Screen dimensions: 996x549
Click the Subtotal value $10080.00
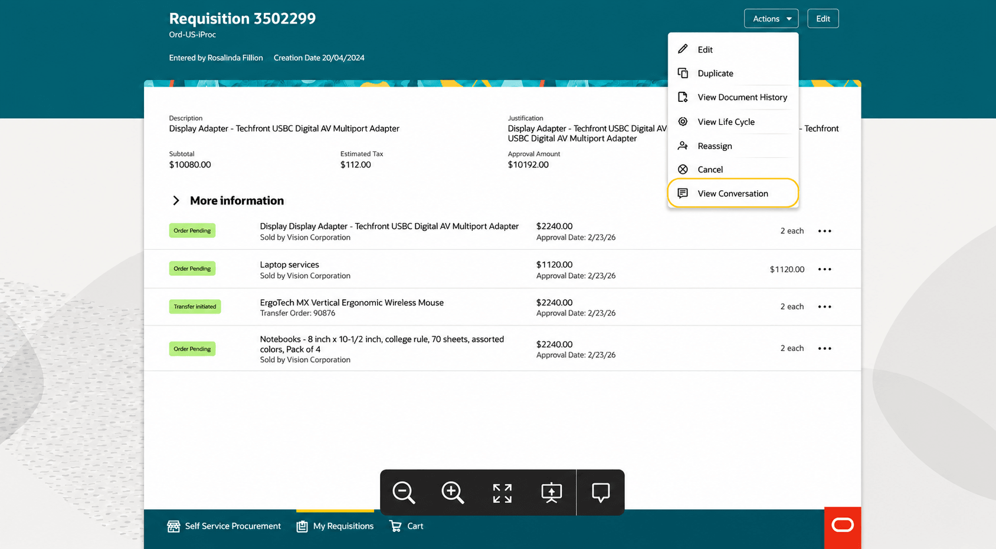190,165
